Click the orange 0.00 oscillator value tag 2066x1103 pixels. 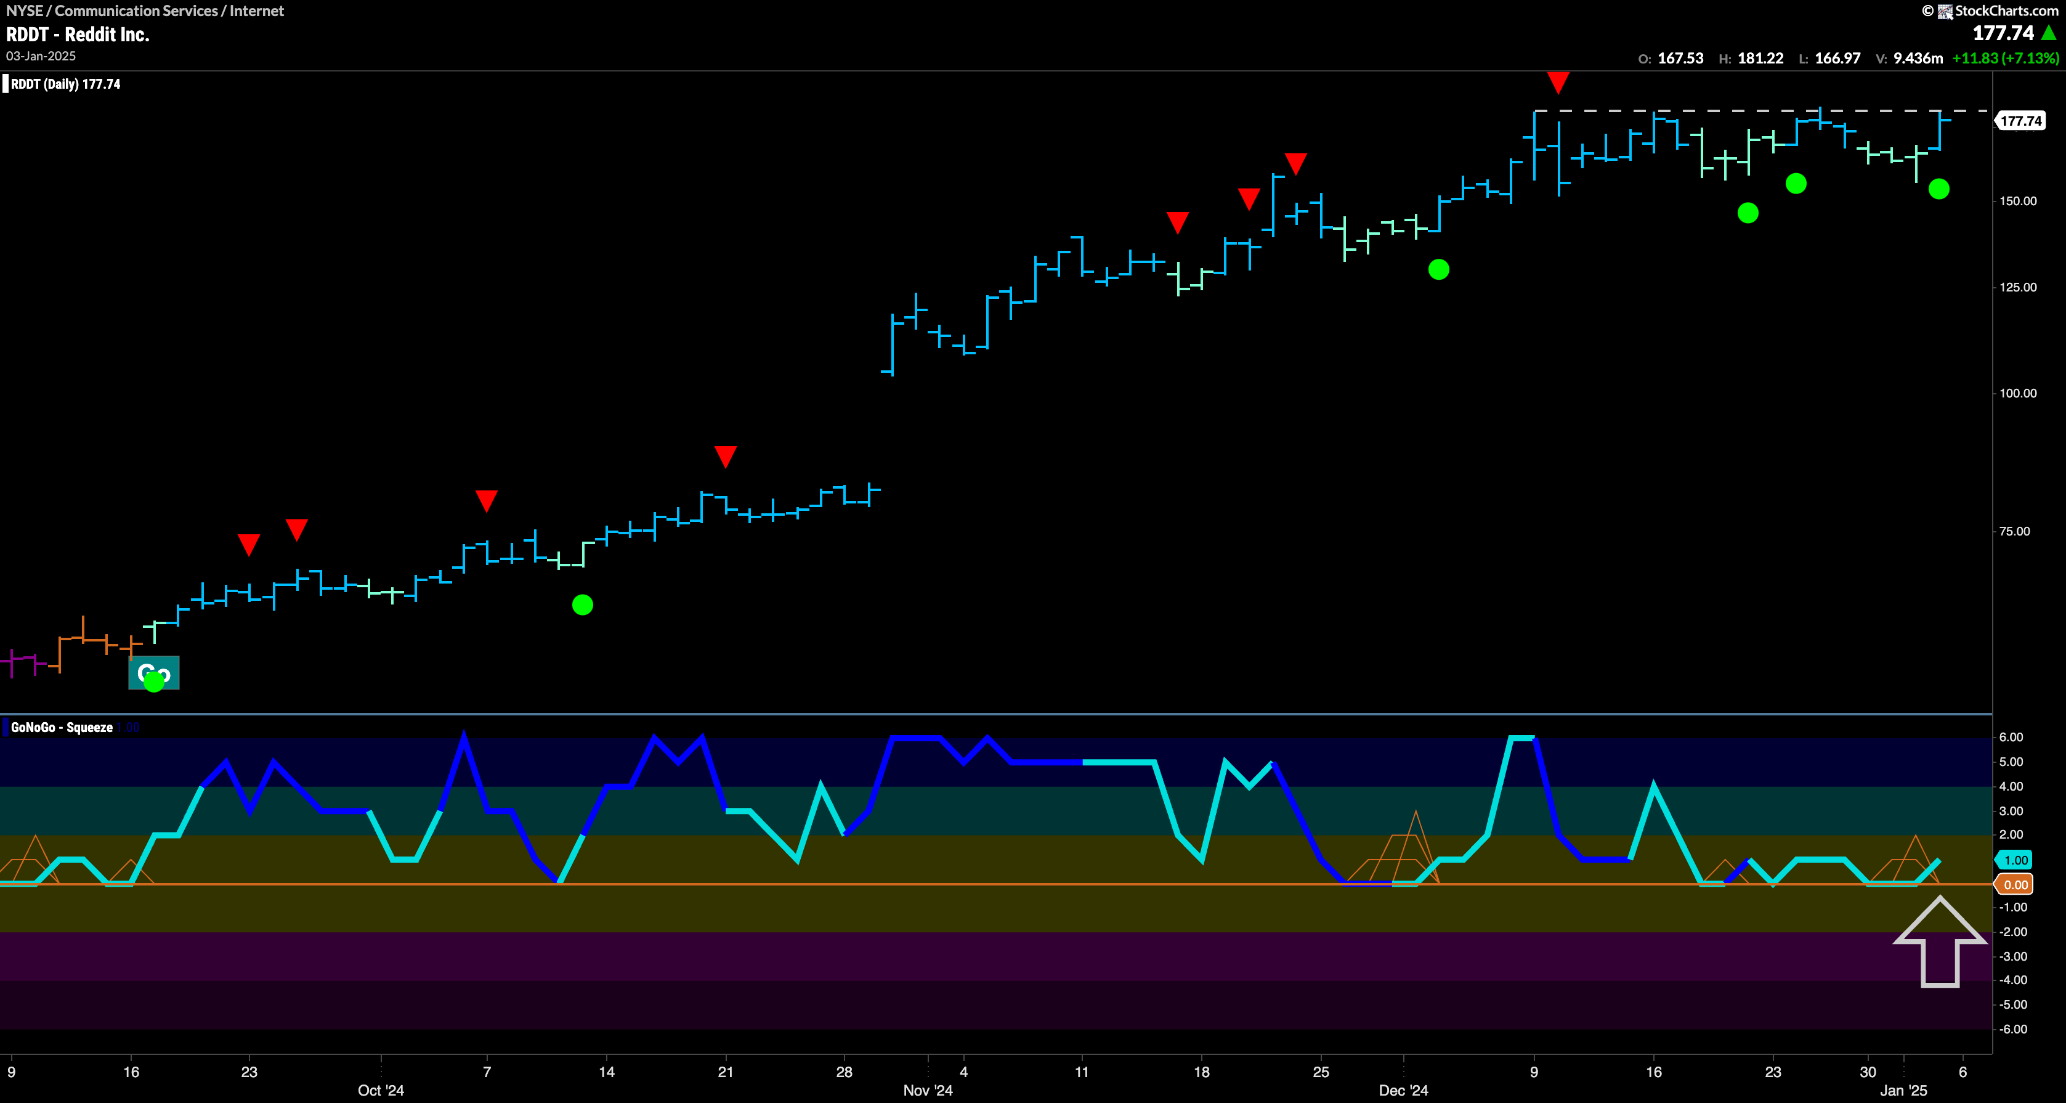tap(2015, 885)
